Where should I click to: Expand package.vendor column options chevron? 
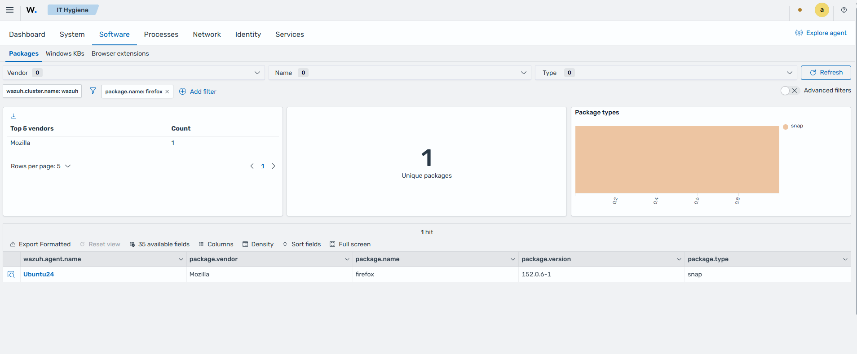(x=347, y=259)
